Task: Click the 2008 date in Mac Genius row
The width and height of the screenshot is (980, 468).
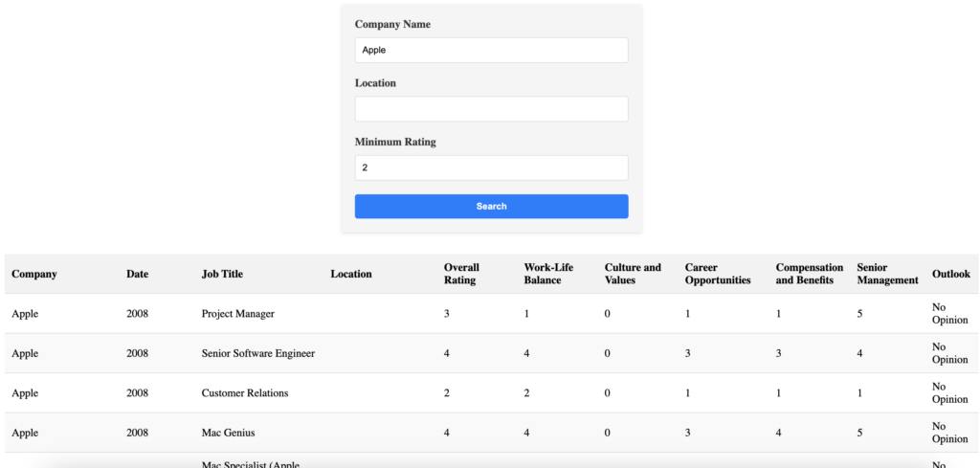Action: (138, 433)
